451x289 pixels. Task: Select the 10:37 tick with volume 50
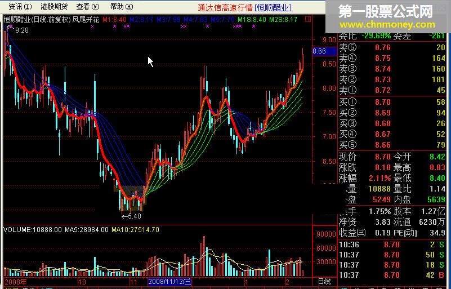pyautogui.click(x=391, y=255)
